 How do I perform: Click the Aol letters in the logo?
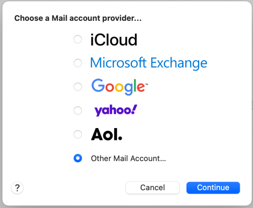click(104, 134)
